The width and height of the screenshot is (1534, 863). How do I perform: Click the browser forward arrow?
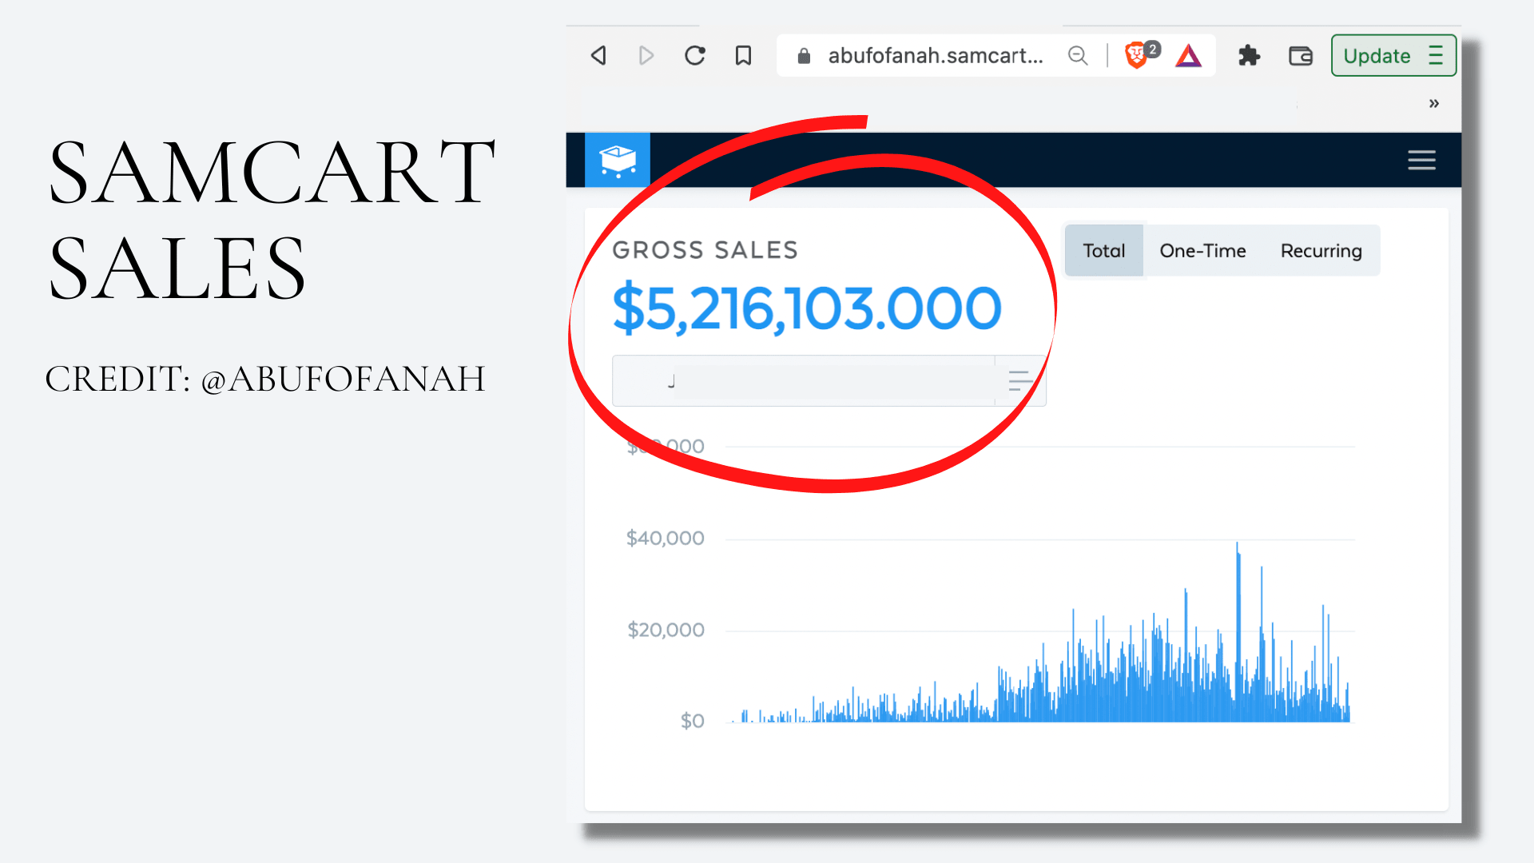(646, 55)
